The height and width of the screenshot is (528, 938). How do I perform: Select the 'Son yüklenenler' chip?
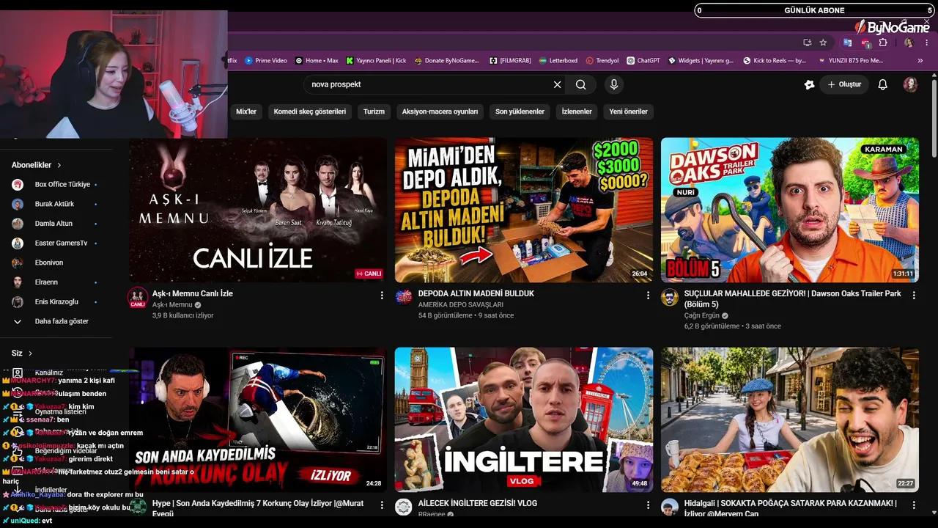(x=520, y=111)
